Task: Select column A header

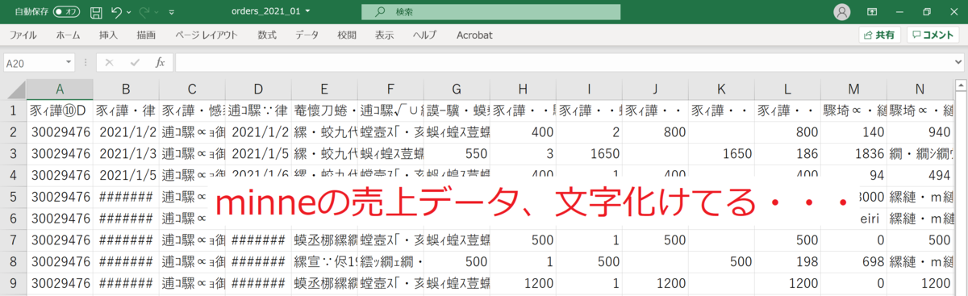Action: click(60, 89)
